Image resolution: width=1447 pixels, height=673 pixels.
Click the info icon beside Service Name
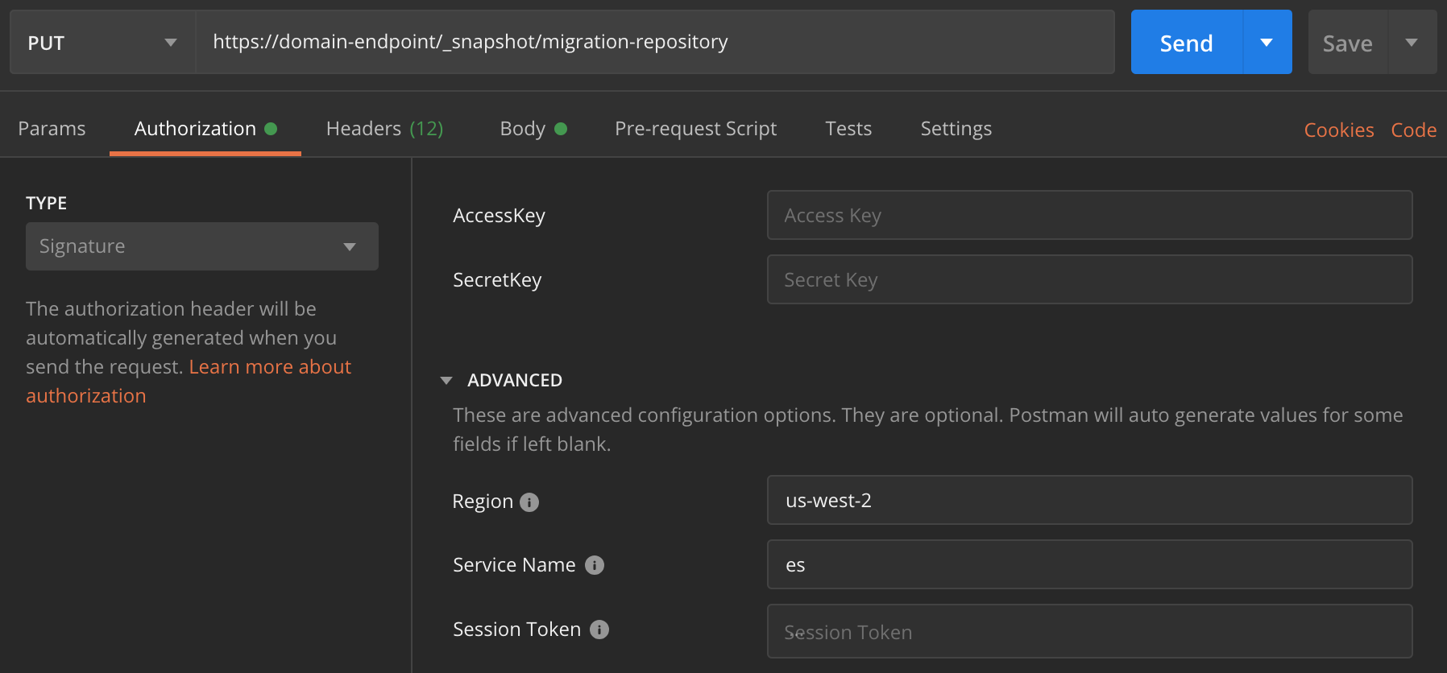pyautogui.click(x=595, y=564)
